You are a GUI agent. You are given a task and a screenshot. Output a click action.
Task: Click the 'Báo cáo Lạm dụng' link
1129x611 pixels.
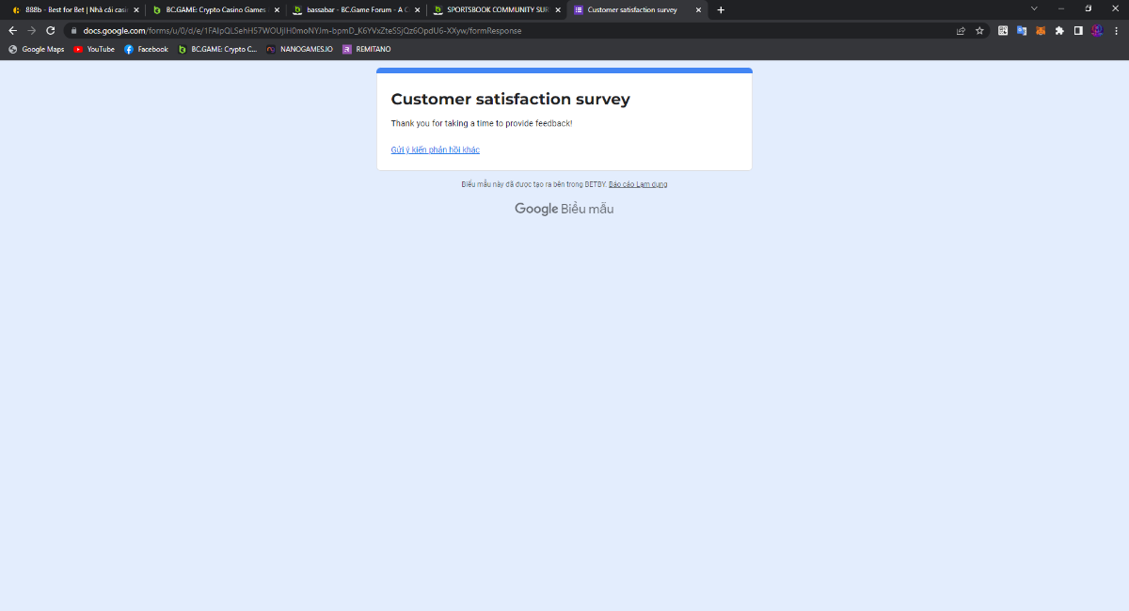(x=638, y=184)
